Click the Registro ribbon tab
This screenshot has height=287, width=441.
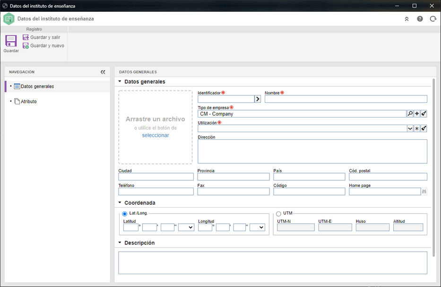coord(34,29)
